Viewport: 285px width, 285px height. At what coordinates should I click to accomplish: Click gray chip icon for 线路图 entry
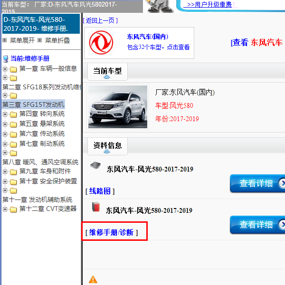click(95, 165)
